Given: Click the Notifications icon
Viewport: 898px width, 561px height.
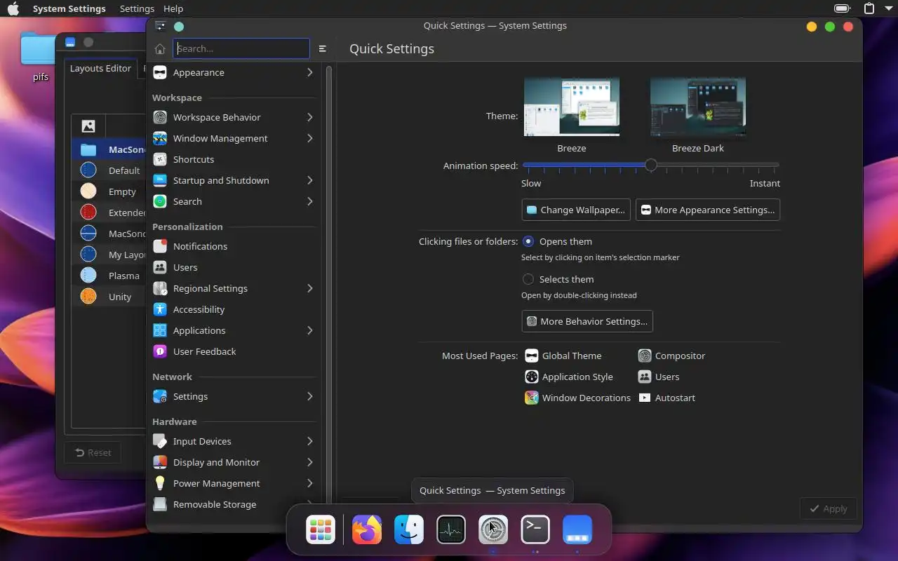Looking at the screenshot, I should (160, 246).
